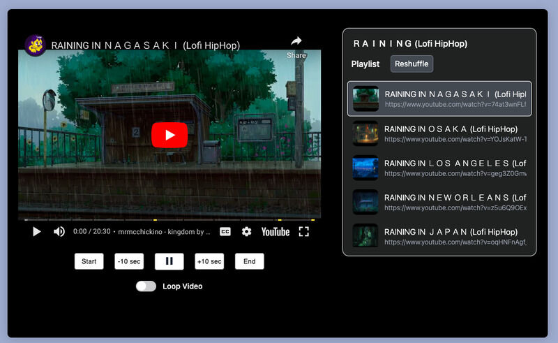Screen dimensions: 558x343
Task: Select the RAINING IN NAGASAKI thumbnail in playlist
Action: 365,98
